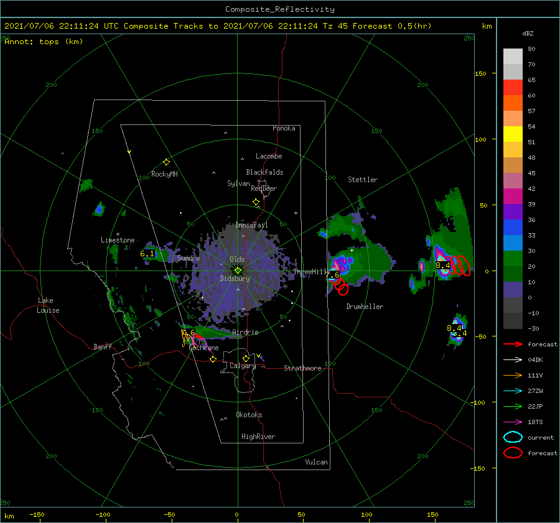Viewport: 560px width, 523px height.
Task: Click the Sylvan town label
Action: click(238, 183)
